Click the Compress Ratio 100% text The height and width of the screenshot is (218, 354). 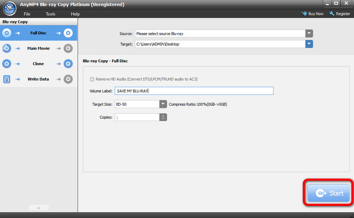198,104
